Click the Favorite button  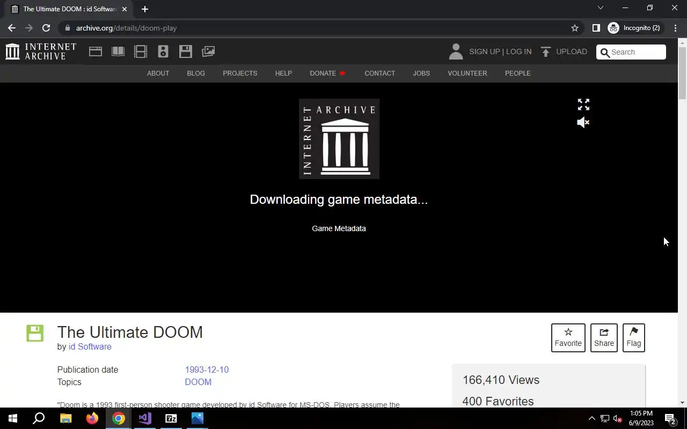568,338
